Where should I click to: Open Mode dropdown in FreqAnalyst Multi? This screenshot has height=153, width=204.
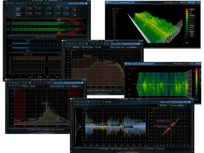(x=134, y=47)
